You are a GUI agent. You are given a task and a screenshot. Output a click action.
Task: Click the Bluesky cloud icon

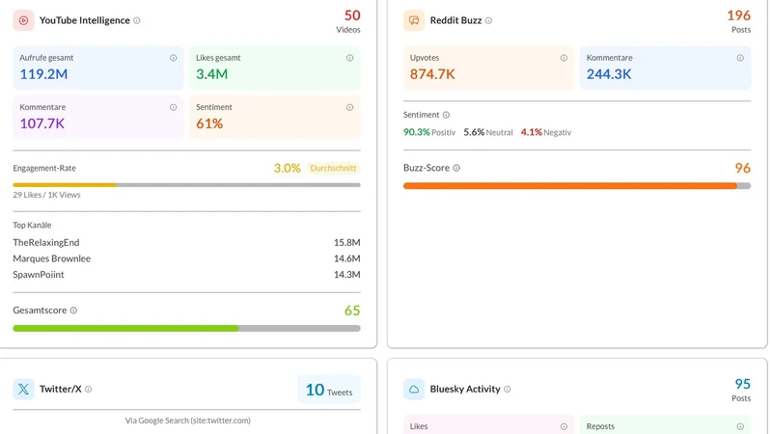click(x=414, y=390)
